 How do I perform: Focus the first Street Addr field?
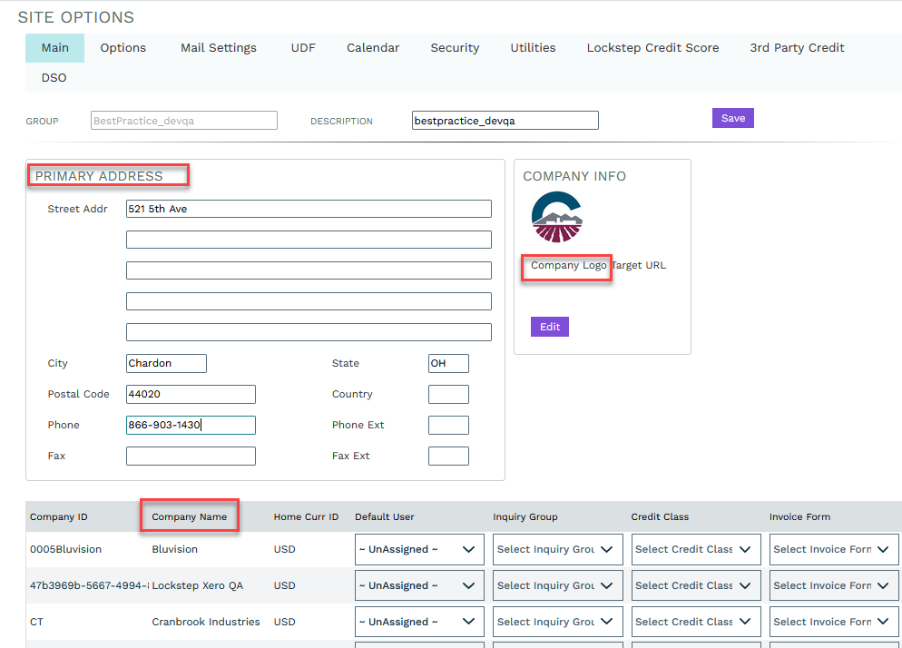click(309, 209)
